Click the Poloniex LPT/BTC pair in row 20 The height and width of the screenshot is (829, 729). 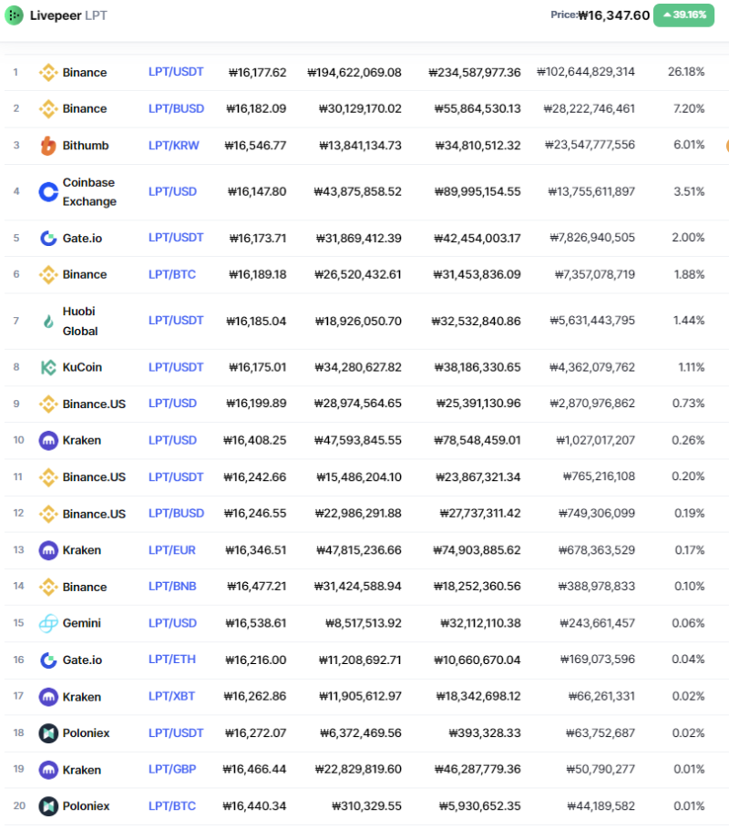172,806
